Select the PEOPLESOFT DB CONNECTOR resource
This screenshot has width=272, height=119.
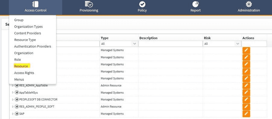point(38,100)
